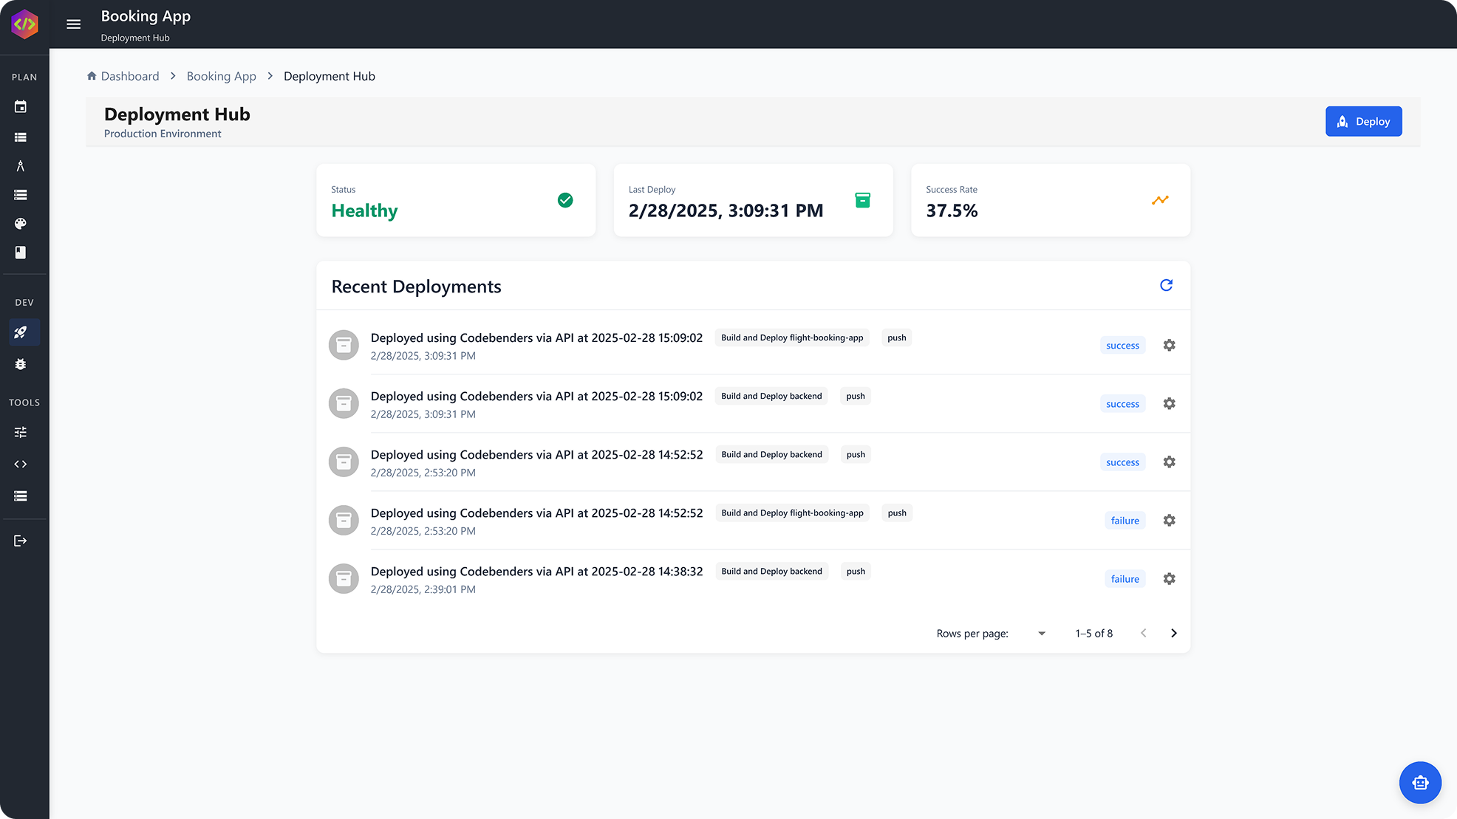
Task: Open settings gear for 2:53:20 PM backend deployment
Action: click(1169, 462)
